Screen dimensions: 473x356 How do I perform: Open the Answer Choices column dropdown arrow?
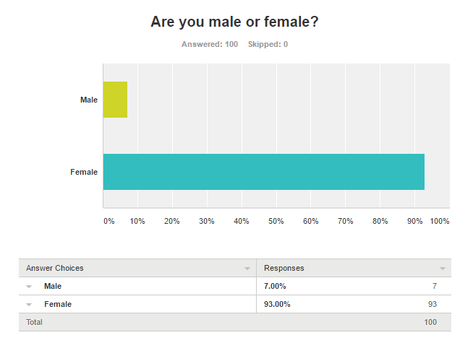coord(247,269)
